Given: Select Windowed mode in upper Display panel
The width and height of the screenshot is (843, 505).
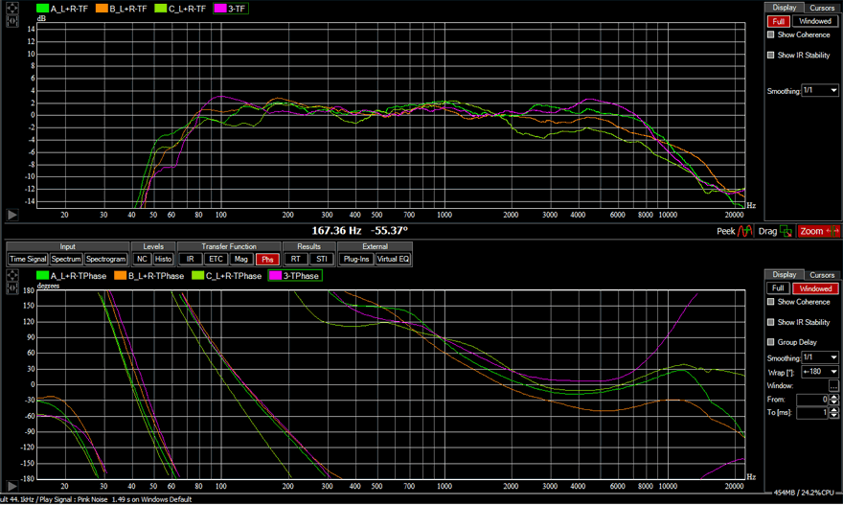Looking at the screenshot, I should click(x=815, y=21).
